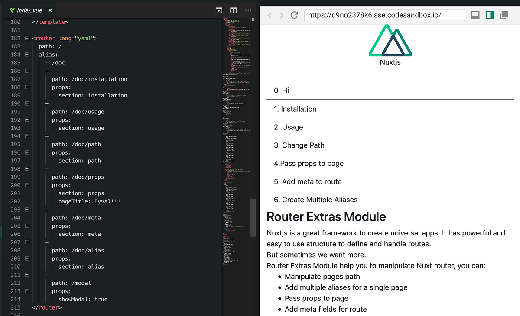520x316 pixels.
Task: Select the index.vue tab label
Action: 30,10
